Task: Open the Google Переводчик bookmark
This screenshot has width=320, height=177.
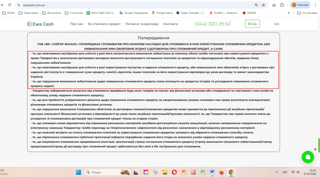Action: pos(134,13)
